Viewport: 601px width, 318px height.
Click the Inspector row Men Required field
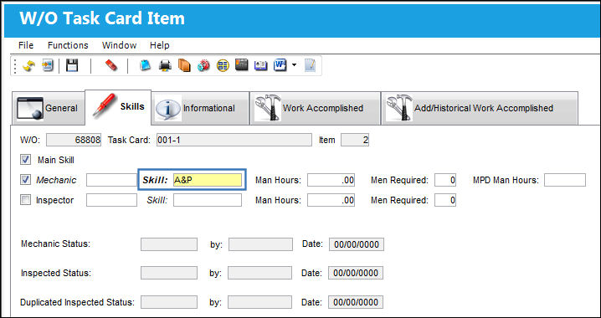(445, 200)
